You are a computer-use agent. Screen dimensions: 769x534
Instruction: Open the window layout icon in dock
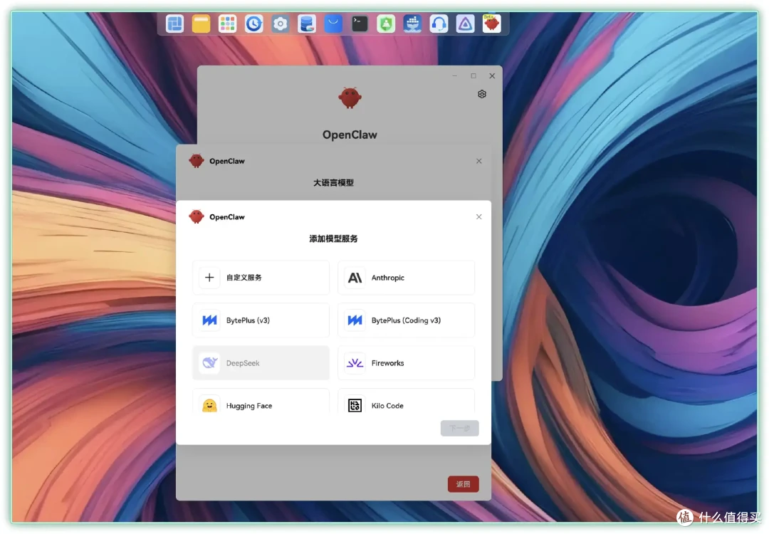click(x=174, y=23)
